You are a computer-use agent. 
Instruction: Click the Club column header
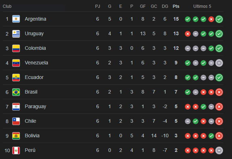click(7, 6)
